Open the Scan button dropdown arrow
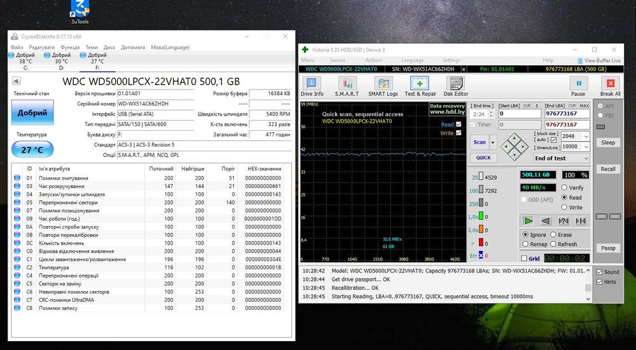Image resolution: width=636 pixels, height=350 pixels. pyautogui.click(x=494, y=142)
